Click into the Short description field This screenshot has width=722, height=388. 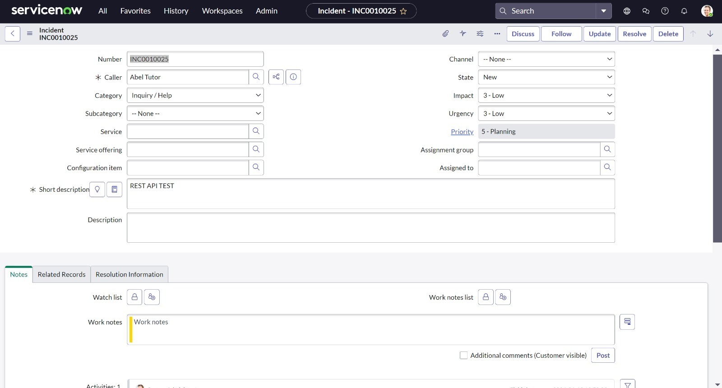pos(371,194)
